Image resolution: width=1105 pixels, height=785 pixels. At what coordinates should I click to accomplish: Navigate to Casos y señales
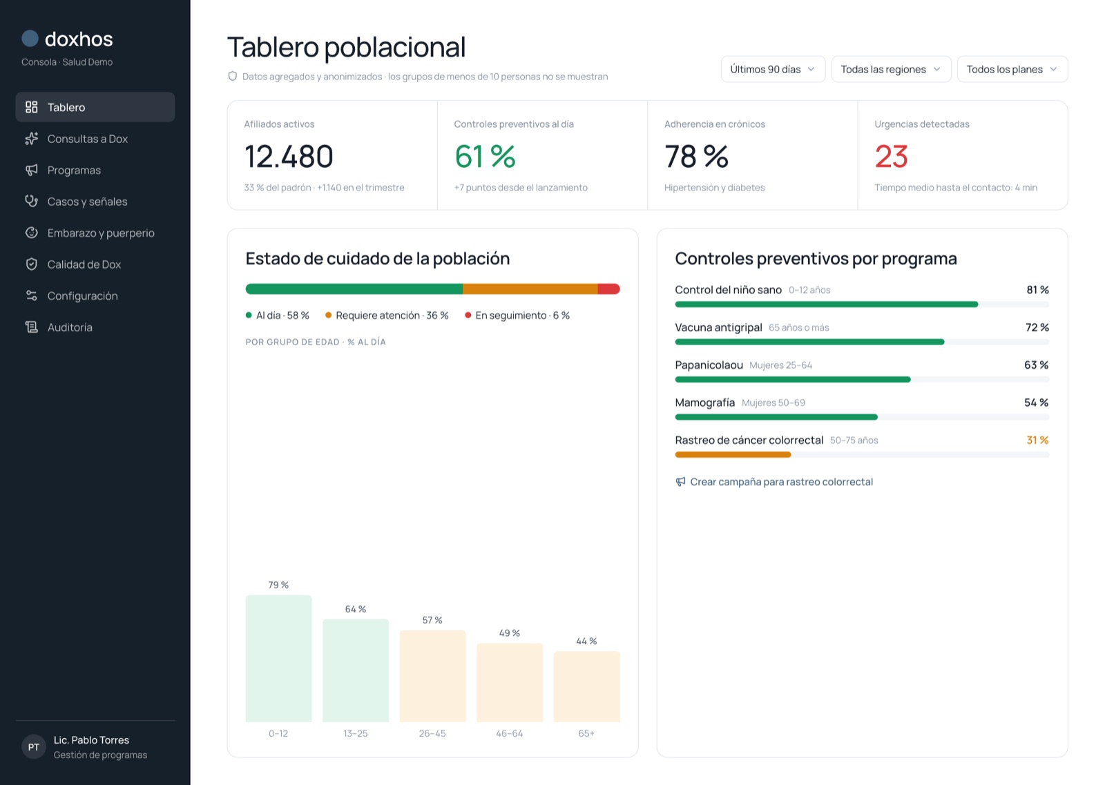click(x=95, y=202)
